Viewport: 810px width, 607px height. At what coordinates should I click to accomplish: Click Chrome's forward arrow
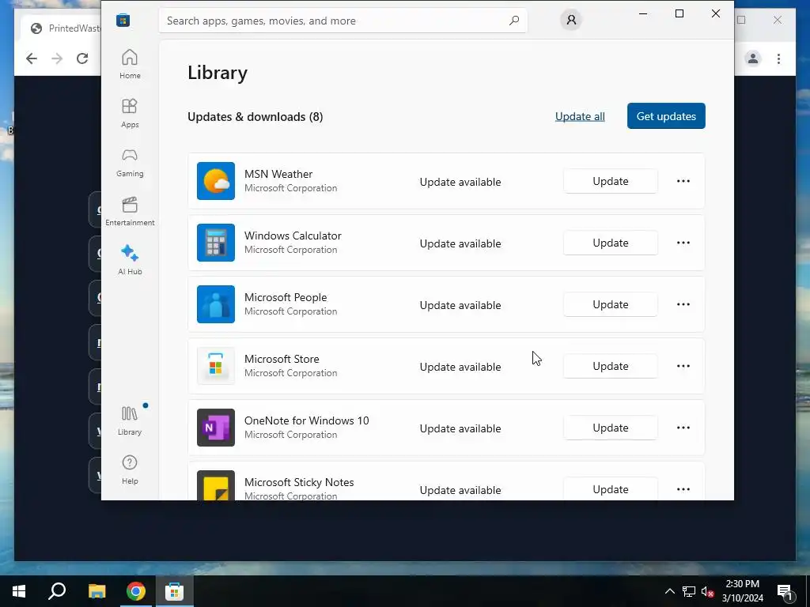(57, 58)
